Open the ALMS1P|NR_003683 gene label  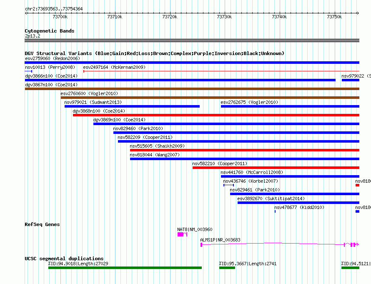click(x=220, y=240)
